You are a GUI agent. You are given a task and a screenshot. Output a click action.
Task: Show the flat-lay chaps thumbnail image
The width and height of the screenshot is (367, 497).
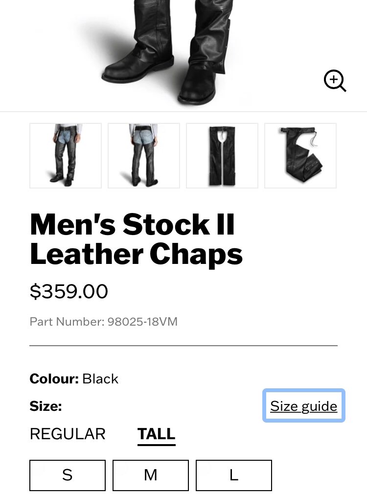[222, 156]
